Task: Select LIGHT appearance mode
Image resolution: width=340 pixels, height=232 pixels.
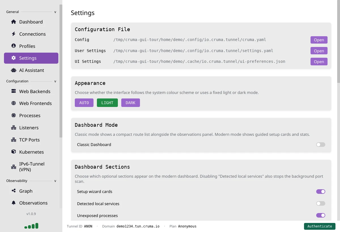Action: point(107,103)
